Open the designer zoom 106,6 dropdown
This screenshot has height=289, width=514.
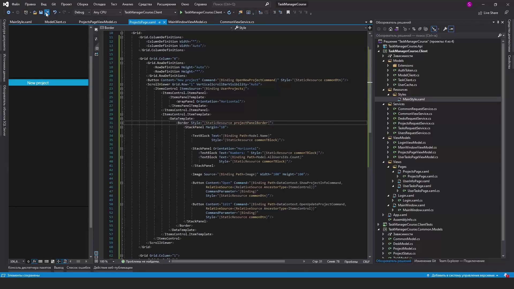(x=17, y=261)
